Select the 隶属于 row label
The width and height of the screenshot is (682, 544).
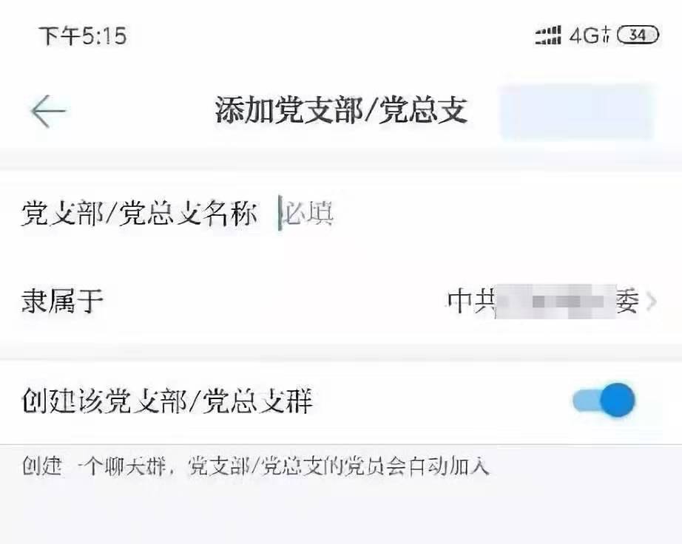[62, 301]
